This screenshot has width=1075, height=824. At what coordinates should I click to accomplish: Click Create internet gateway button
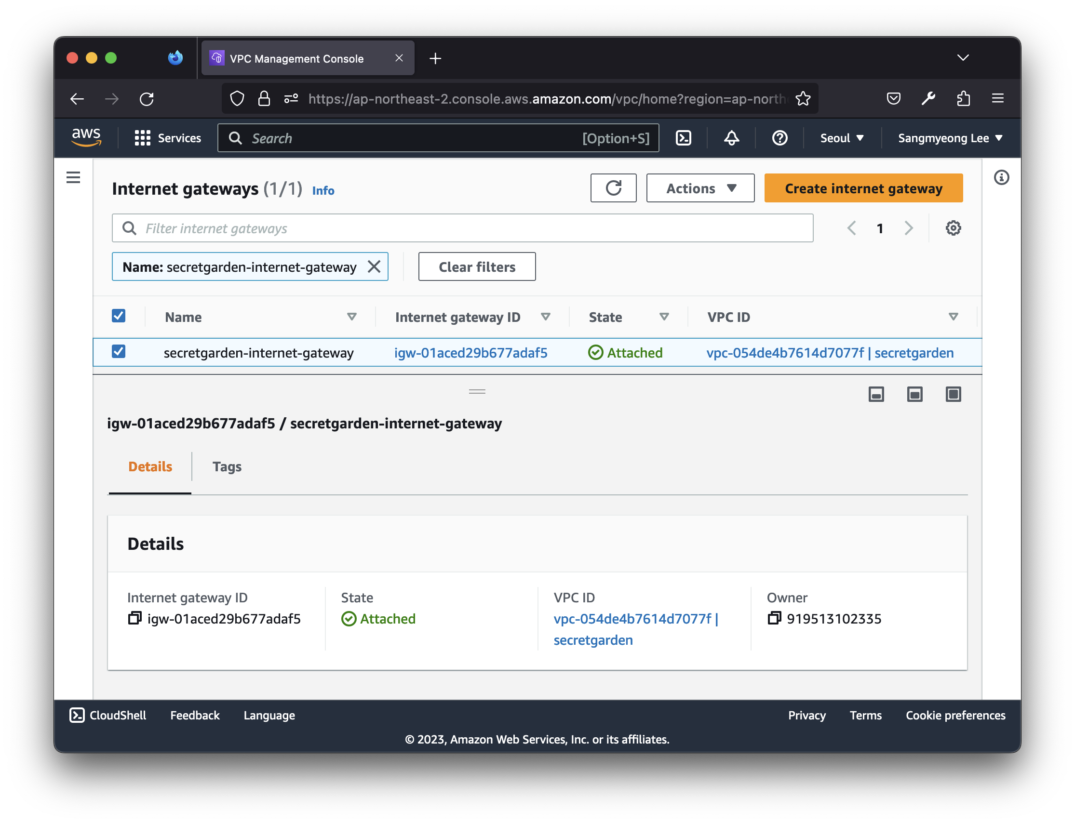(x=863, y=188)
